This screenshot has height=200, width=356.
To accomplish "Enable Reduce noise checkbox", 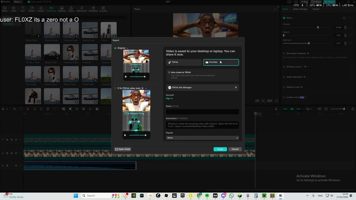I will click(x=284, y=87).
